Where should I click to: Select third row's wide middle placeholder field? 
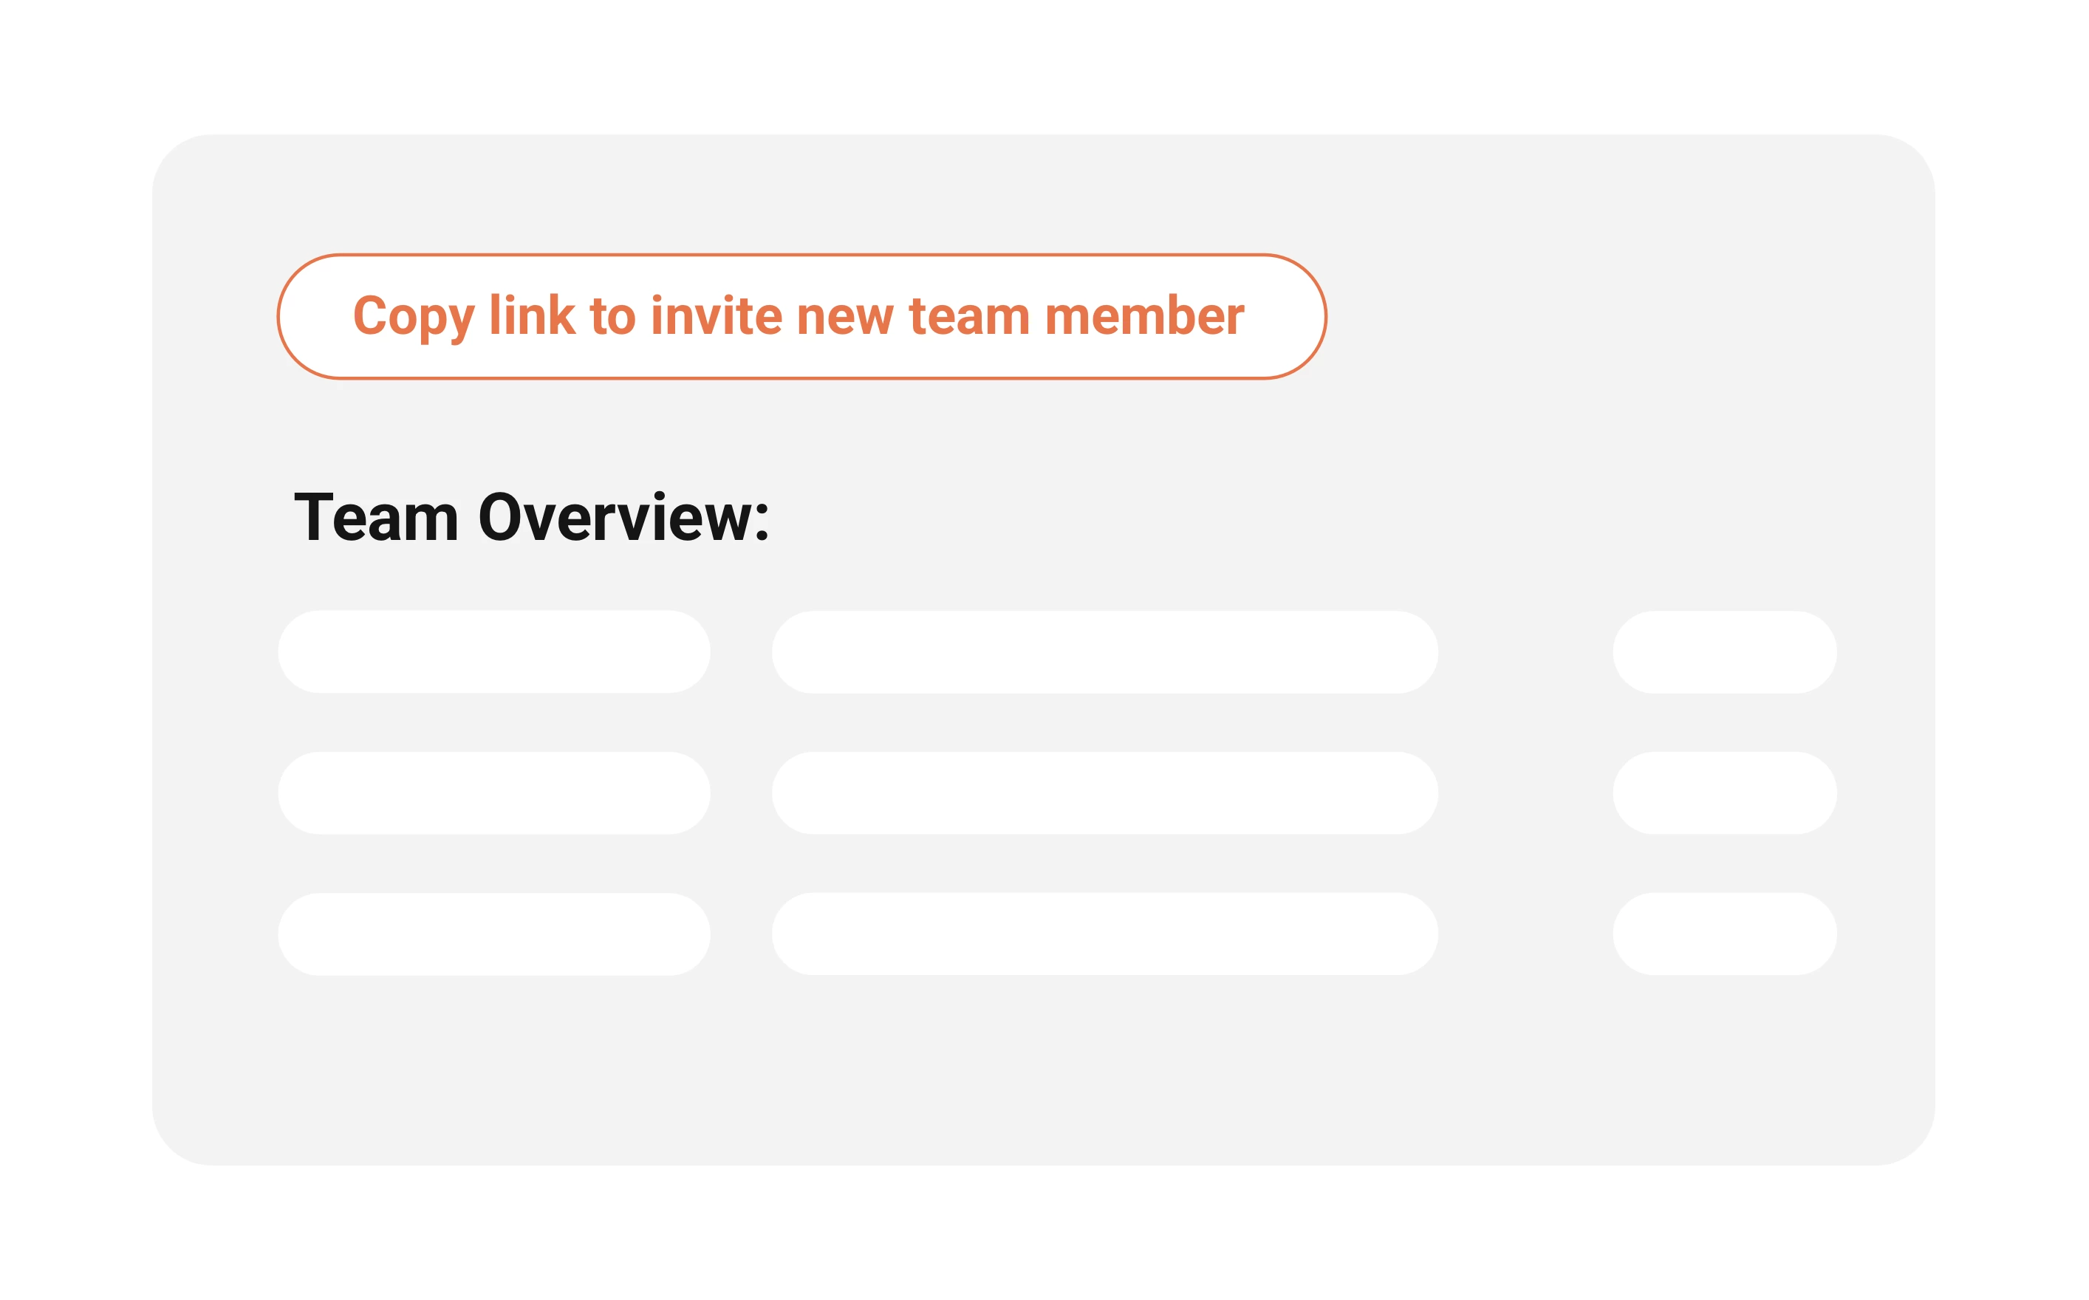point(1104,934)
